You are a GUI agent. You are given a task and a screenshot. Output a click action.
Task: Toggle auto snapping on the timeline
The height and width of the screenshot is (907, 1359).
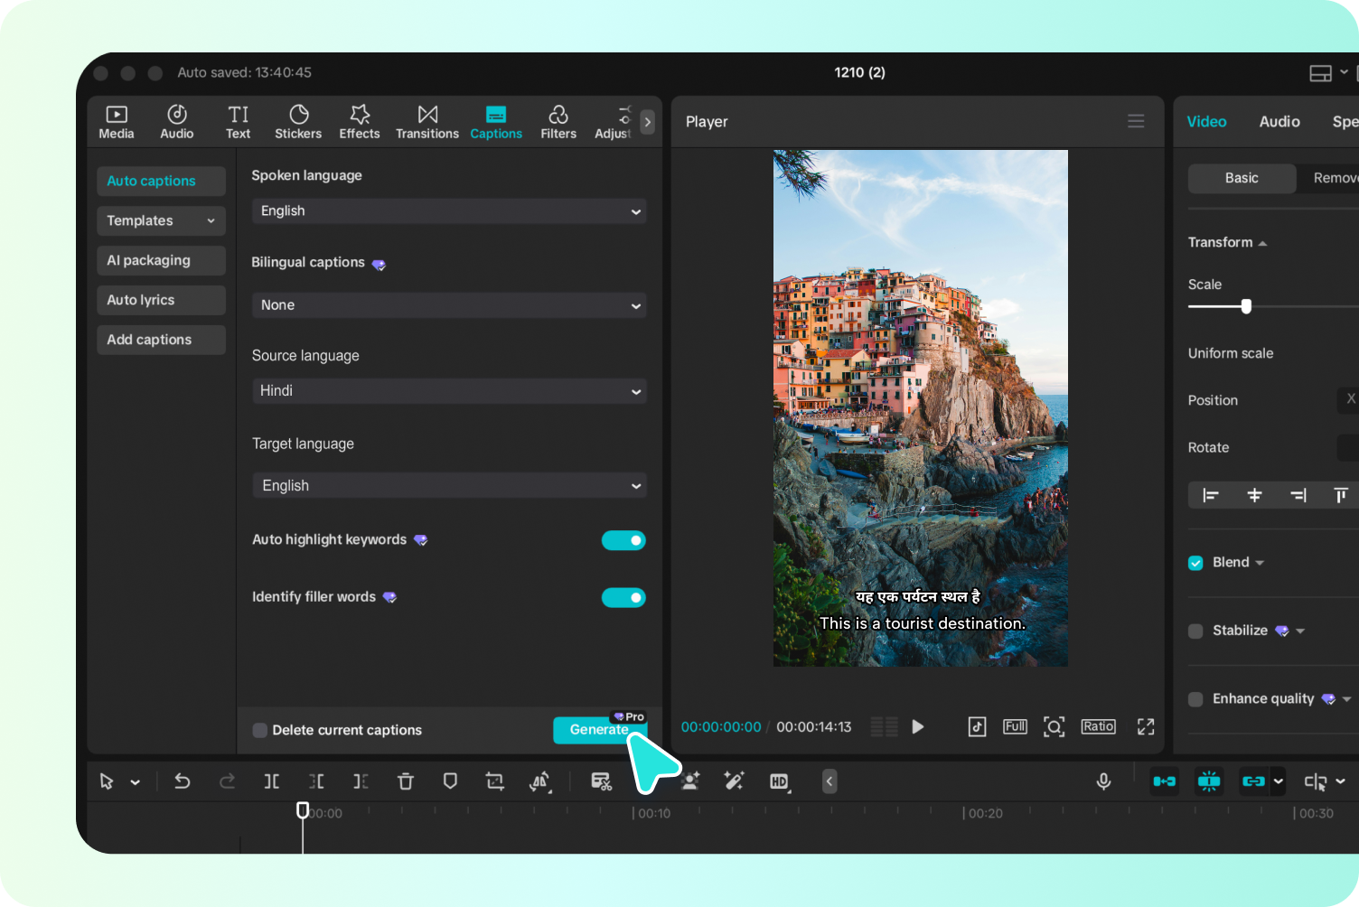pyautogui.click(x=1209, y=781)
